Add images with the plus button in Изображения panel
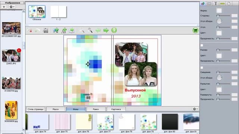 click(x=4, y=7)
